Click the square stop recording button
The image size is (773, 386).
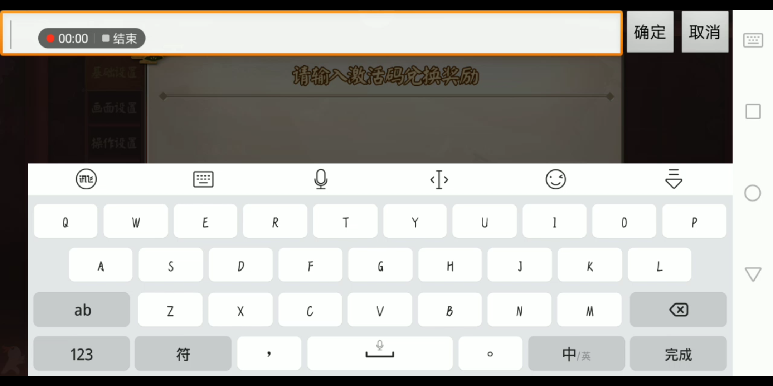coord(105,38)
